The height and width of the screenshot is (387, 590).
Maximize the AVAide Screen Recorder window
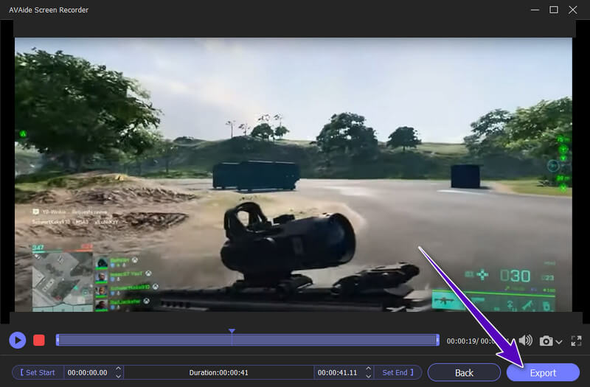click(x=554, y=10)
